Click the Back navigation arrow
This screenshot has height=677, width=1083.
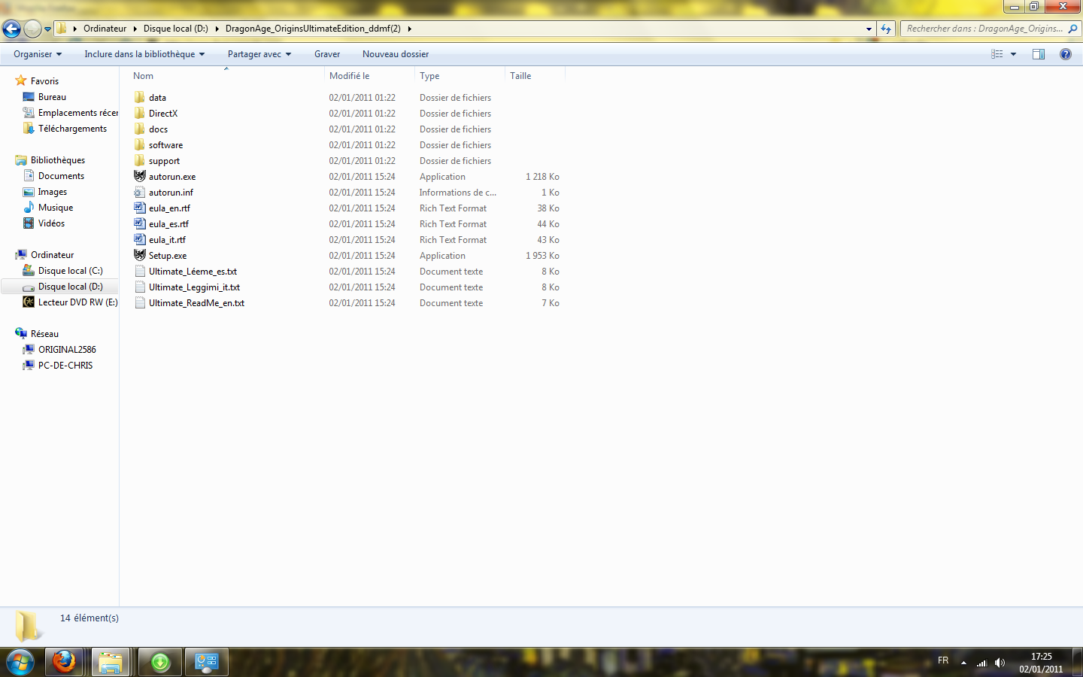pos(11,29)
